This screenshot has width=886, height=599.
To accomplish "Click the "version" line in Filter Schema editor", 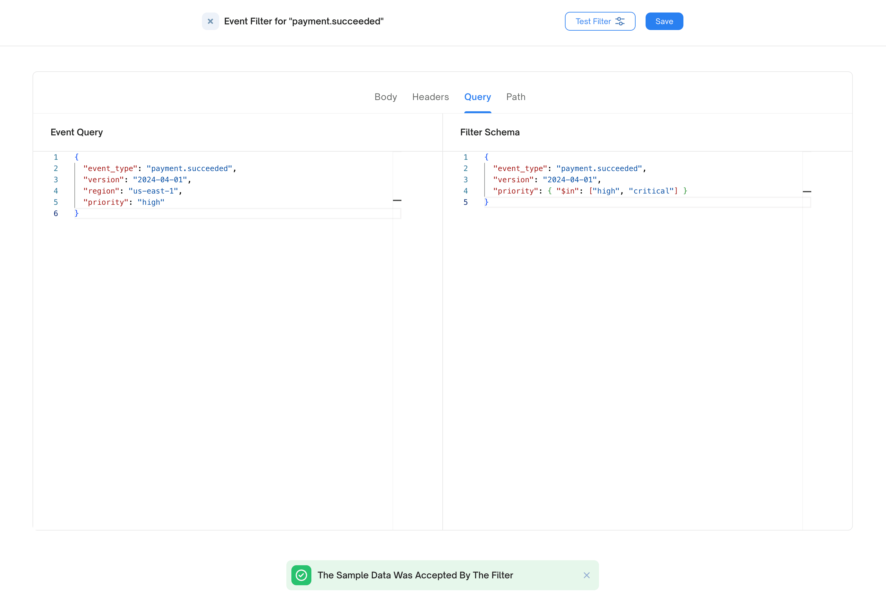I will (547, 180).
